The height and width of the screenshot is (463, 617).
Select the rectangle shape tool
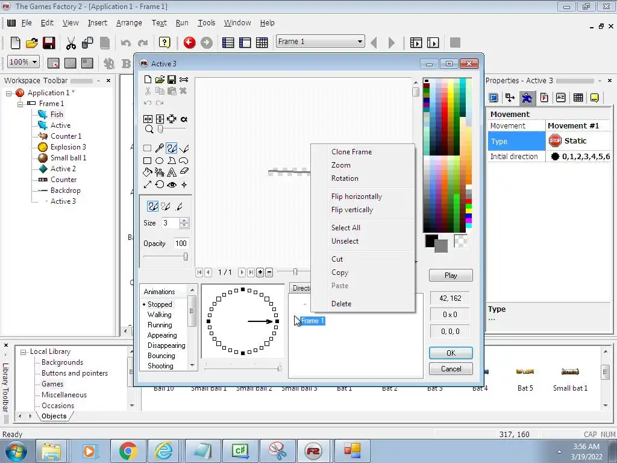147,160
